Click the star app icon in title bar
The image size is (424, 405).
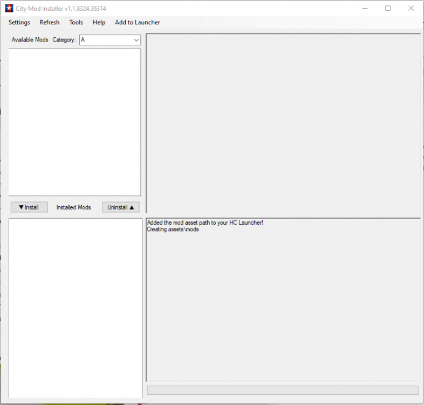coord(9,9)
